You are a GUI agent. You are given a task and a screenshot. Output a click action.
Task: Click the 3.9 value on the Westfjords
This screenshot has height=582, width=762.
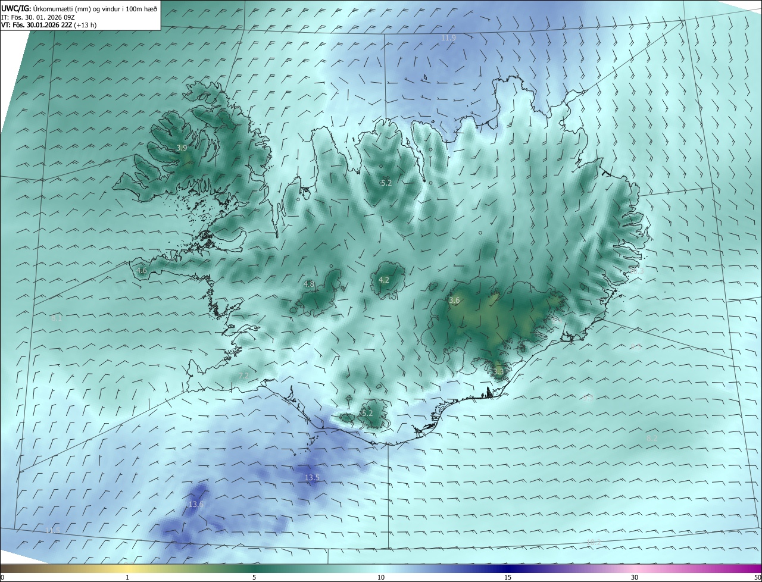click(182, 148)
